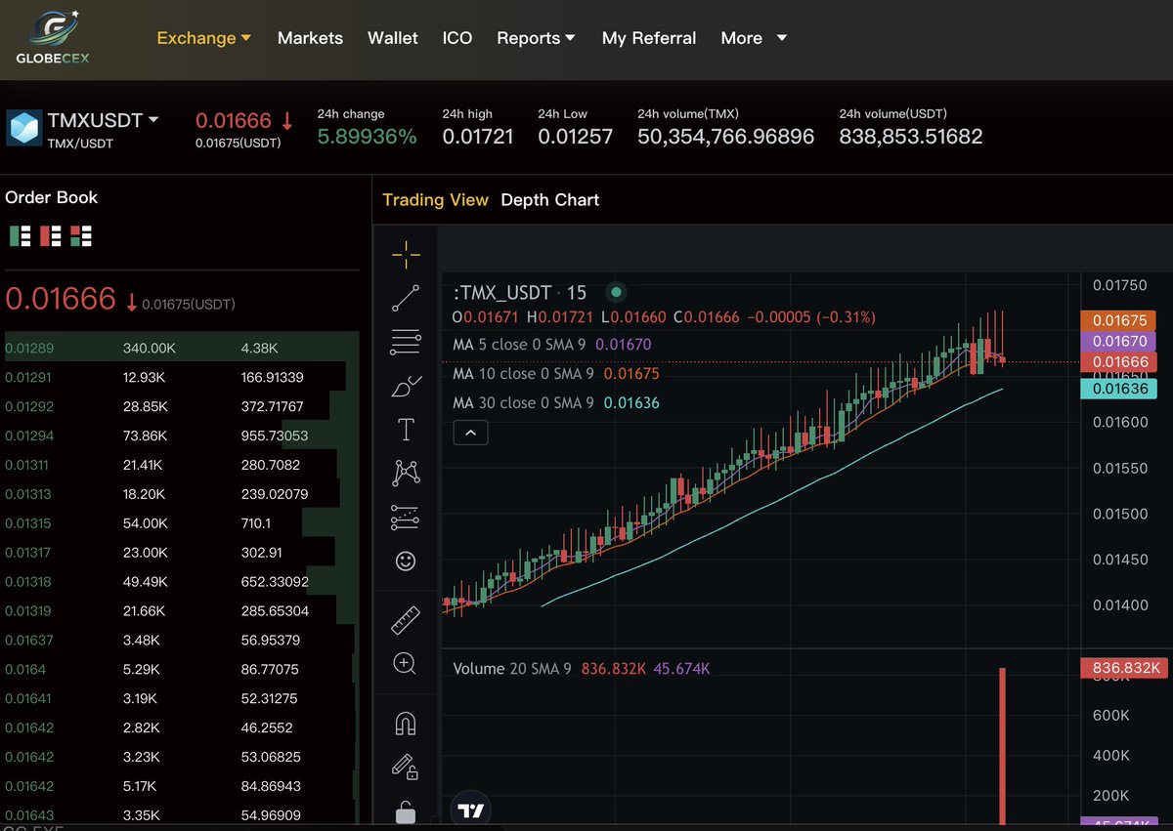Select the Text annotation tool
Viewport: 1173px width, 831px height.
[x=406, y=430]
